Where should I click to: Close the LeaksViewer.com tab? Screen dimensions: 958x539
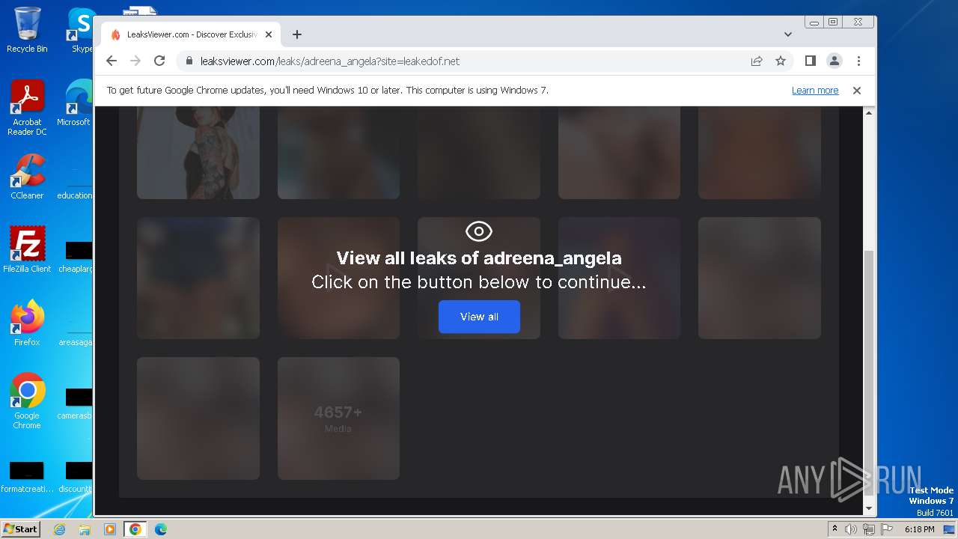point(269,34)
